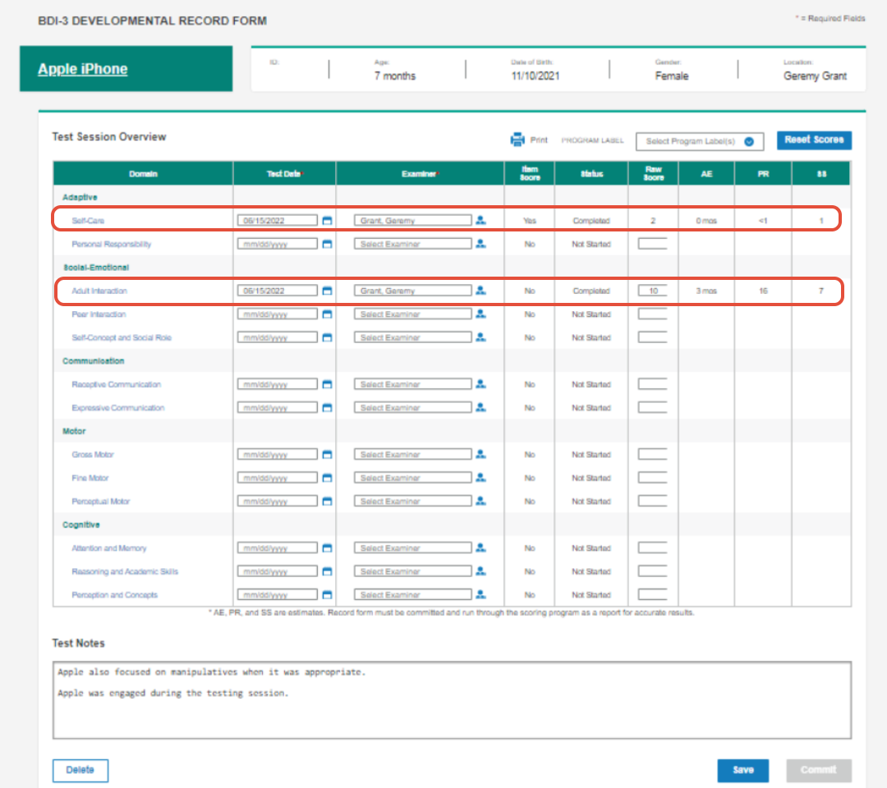Screen dimensions: 887x788
Task: Open Select Examiner field for Perceptual Motor
Action: point(412,501)
